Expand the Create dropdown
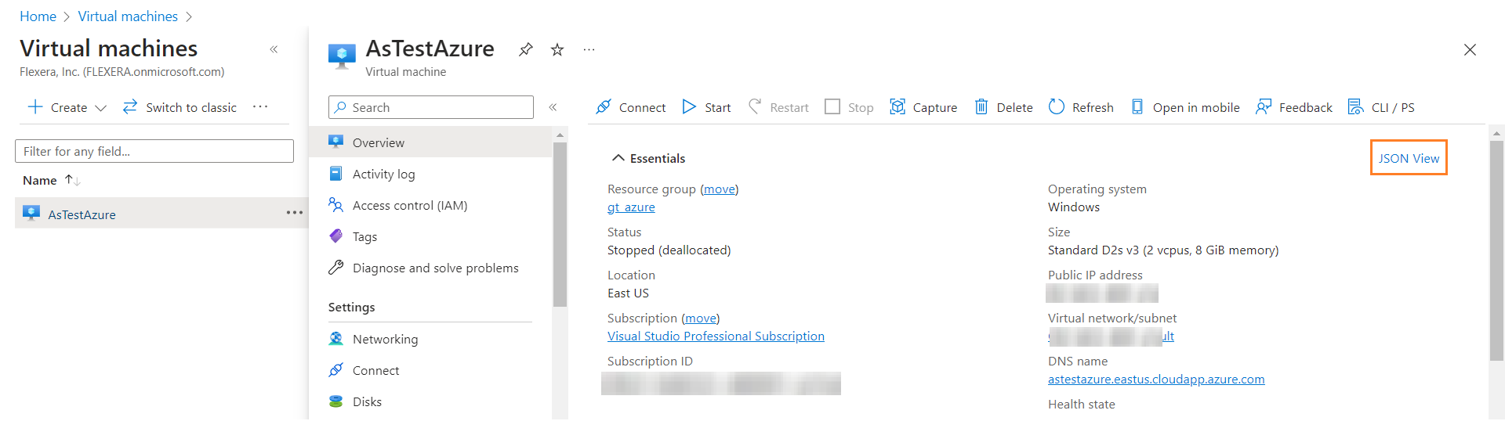Viewport: 1505px width, 421px height. tap(100, 108)
